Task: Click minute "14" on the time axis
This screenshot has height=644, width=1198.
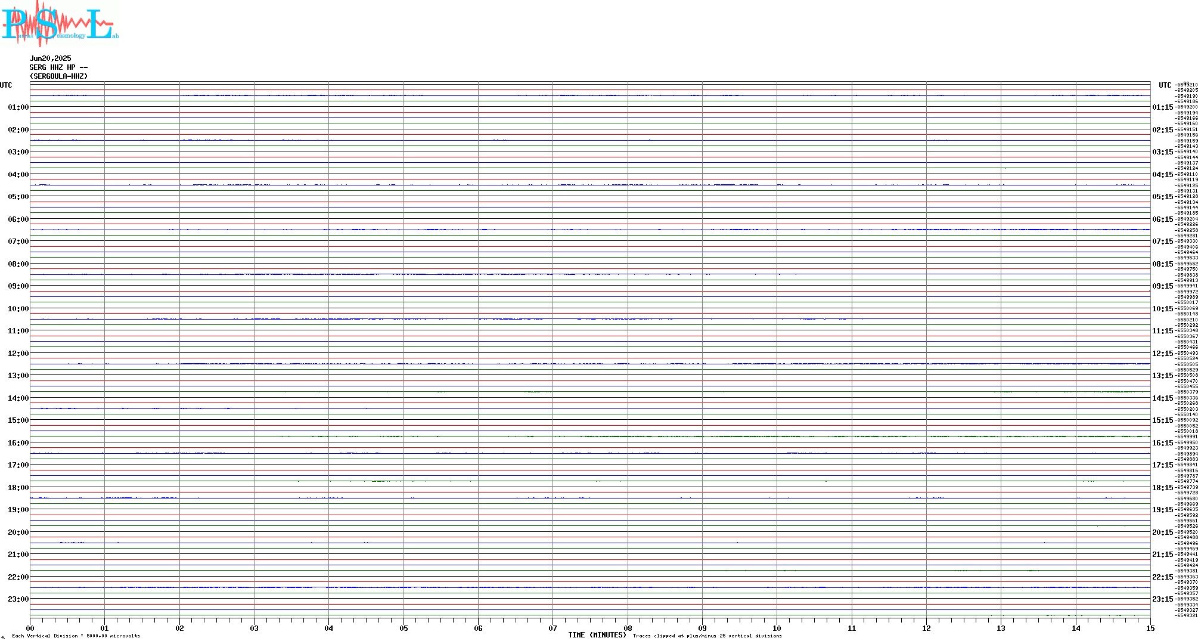Action: 1076,628
